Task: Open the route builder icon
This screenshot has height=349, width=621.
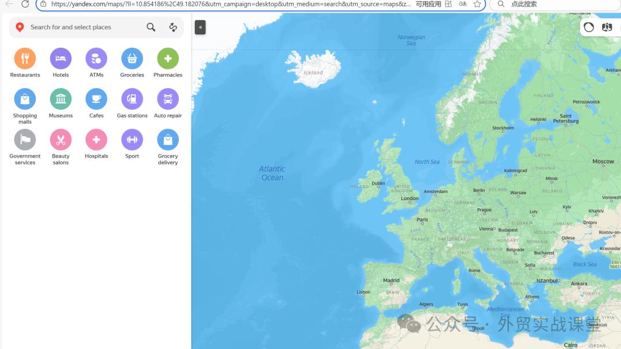Action: [173, 27]
